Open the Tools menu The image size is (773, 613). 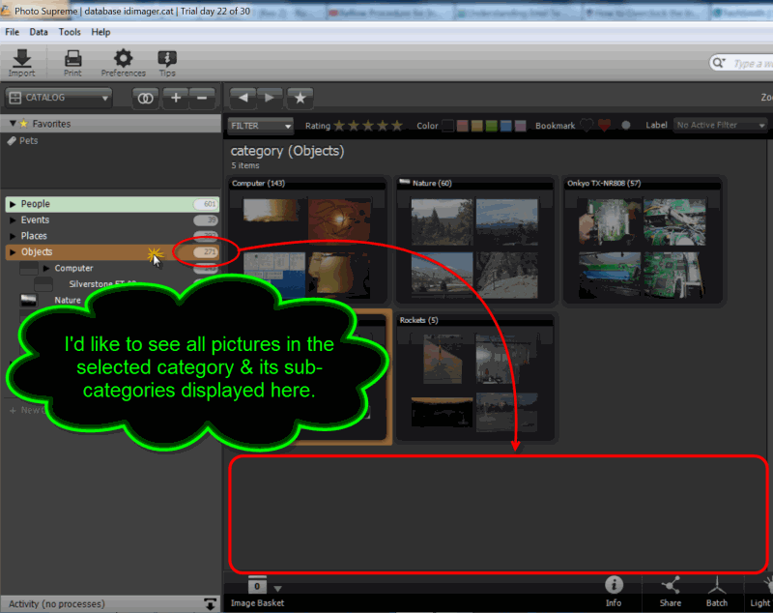tap(70, 32)
